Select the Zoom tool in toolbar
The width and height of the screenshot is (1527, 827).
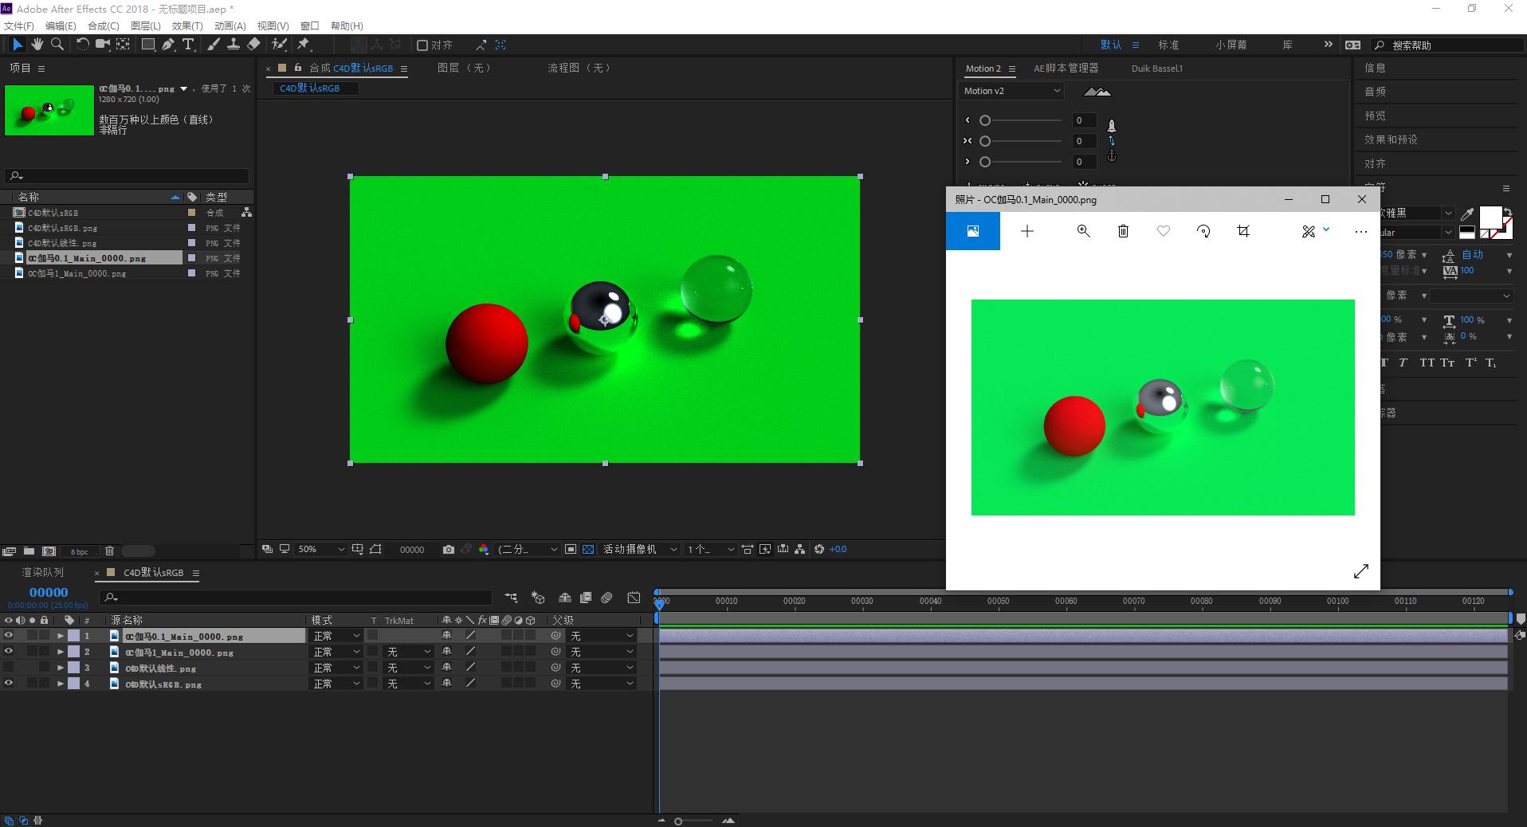(x=57, y=45)
